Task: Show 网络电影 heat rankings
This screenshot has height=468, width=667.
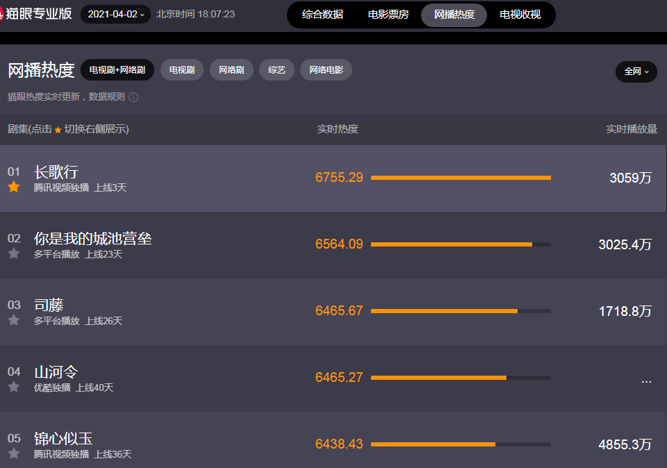Action: pyautogui.click(x=326, y=70)
